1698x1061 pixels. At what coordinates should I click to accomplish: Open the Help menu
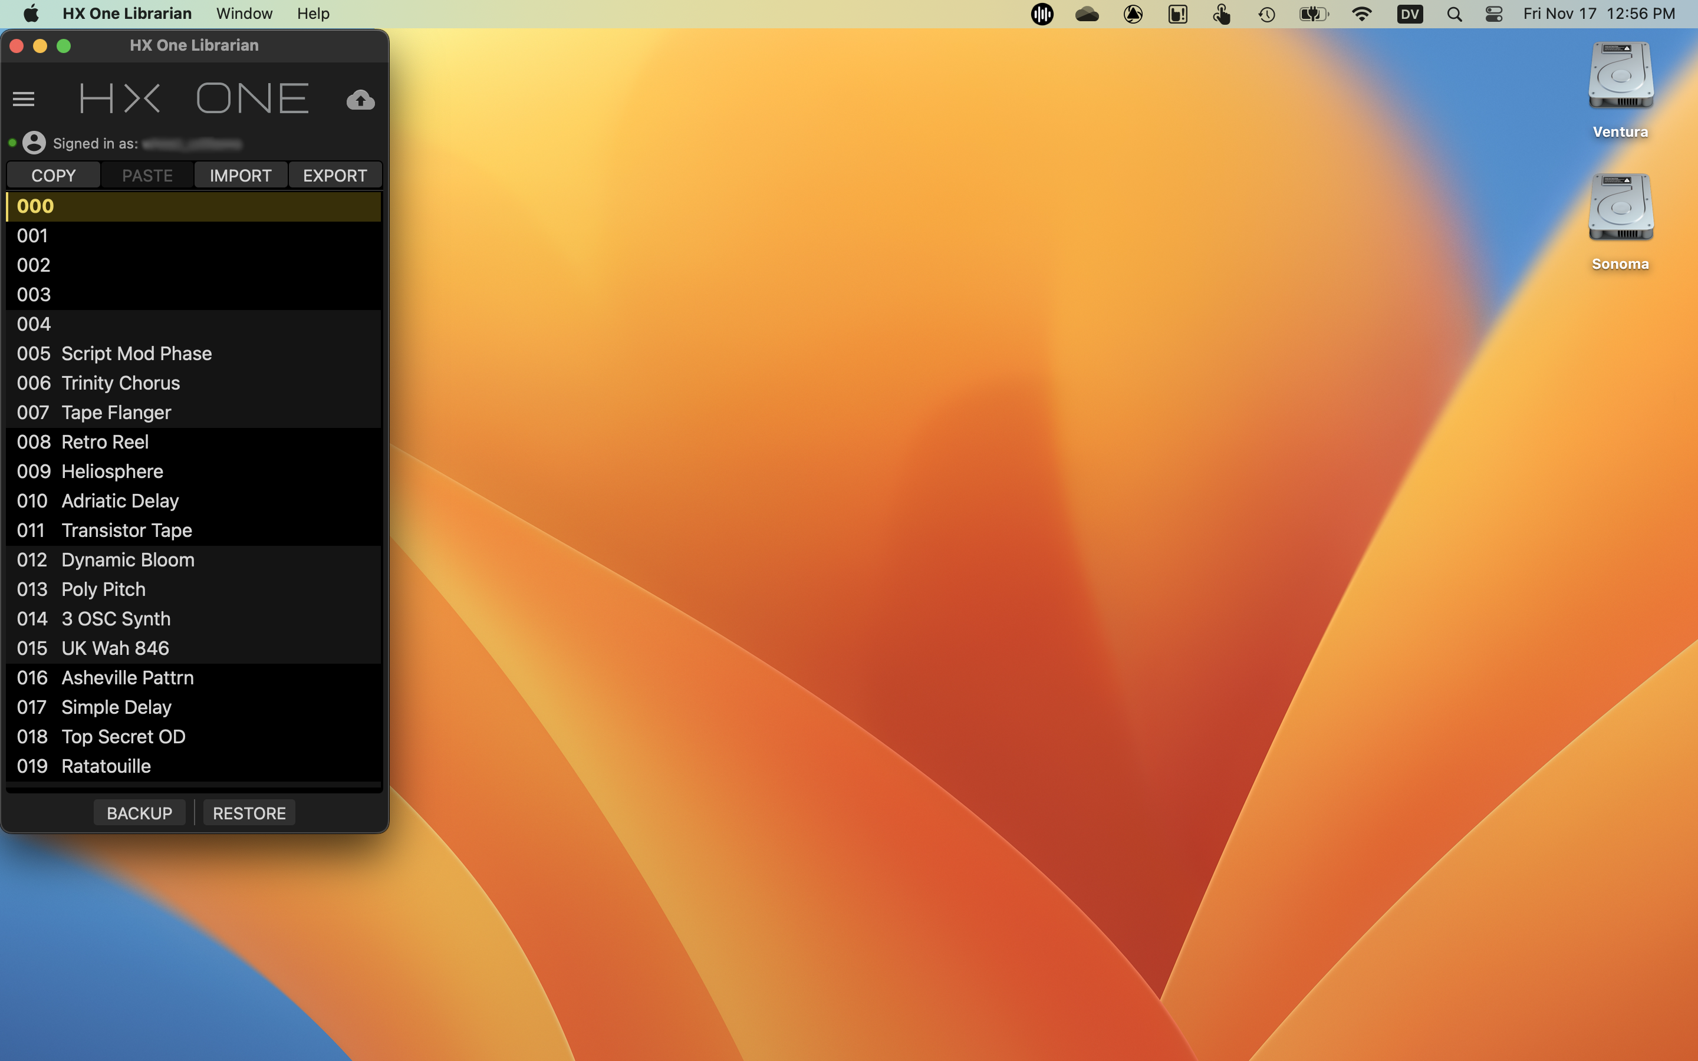[x=313, y=14]
